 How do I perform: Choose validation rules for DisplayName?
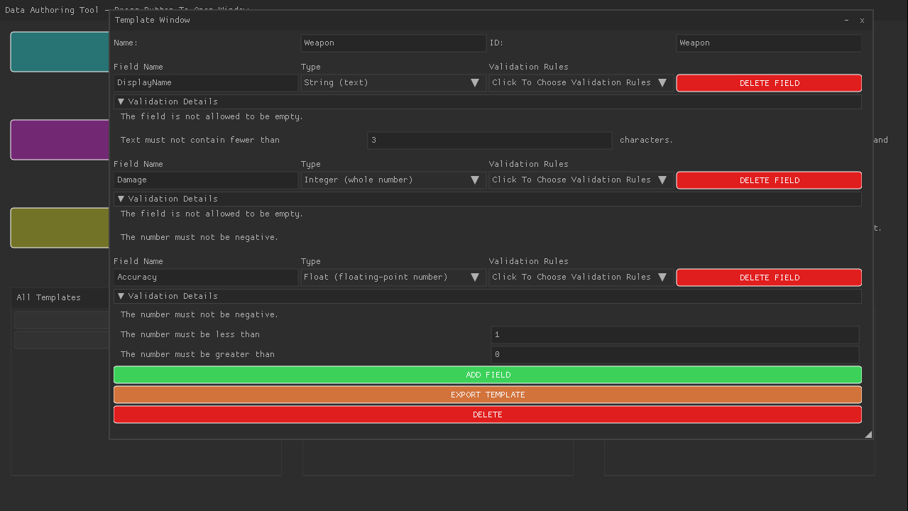(579, 82)
